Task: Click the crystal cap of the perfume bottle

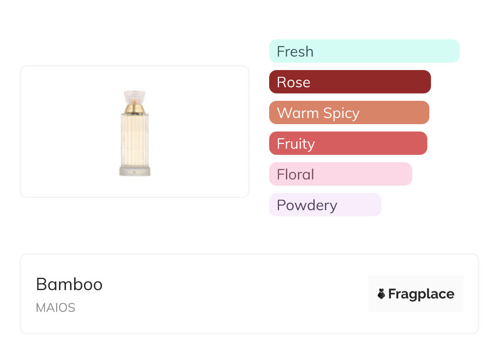Action: (x=135, y=97)
